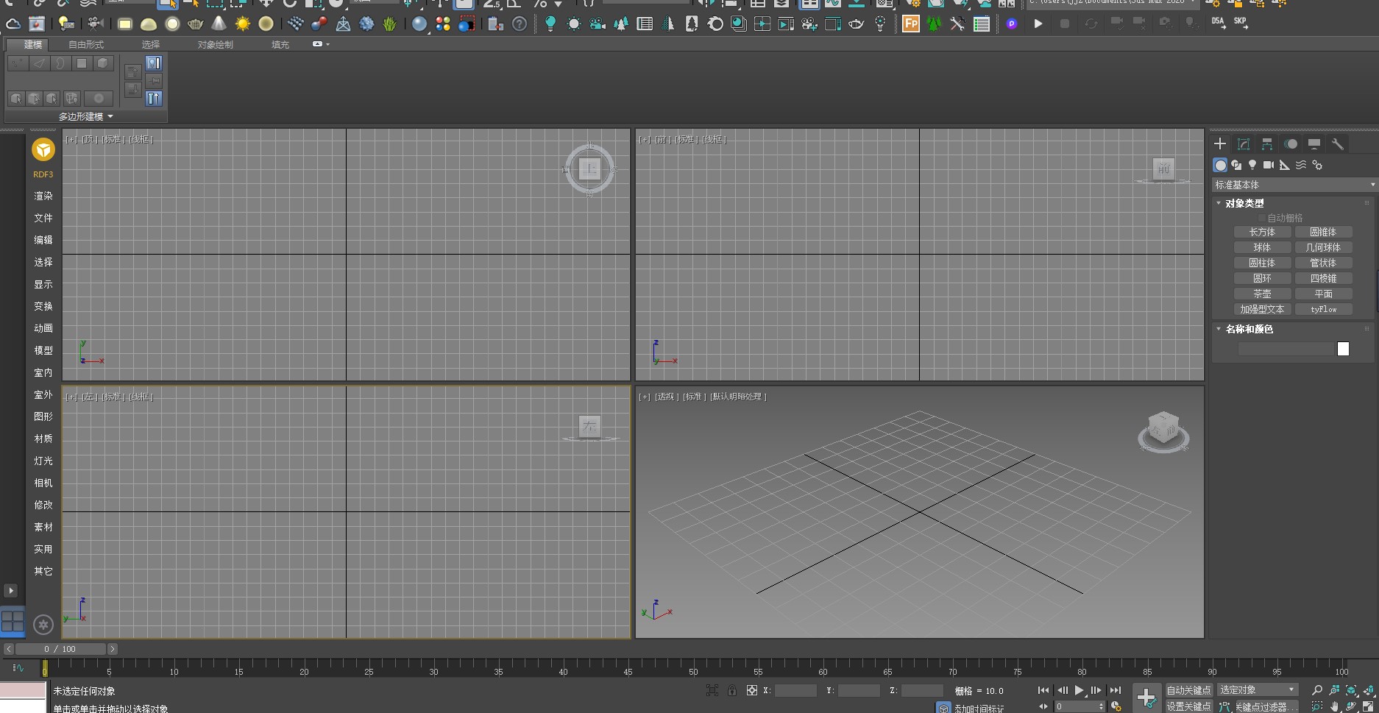Expand the 多边形建模 ribbon panel dropdown
The image size is (1379, 713).
[x=86, y=116]
